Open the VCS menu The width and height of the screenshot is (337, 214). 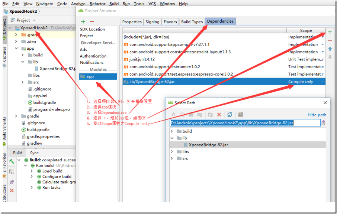click(x=152, y=4)
